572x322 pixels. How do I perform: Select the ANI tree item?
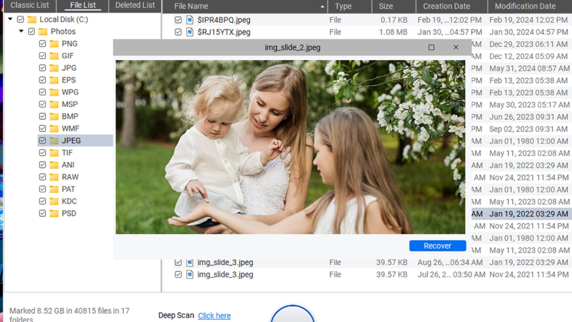[68, 165]
